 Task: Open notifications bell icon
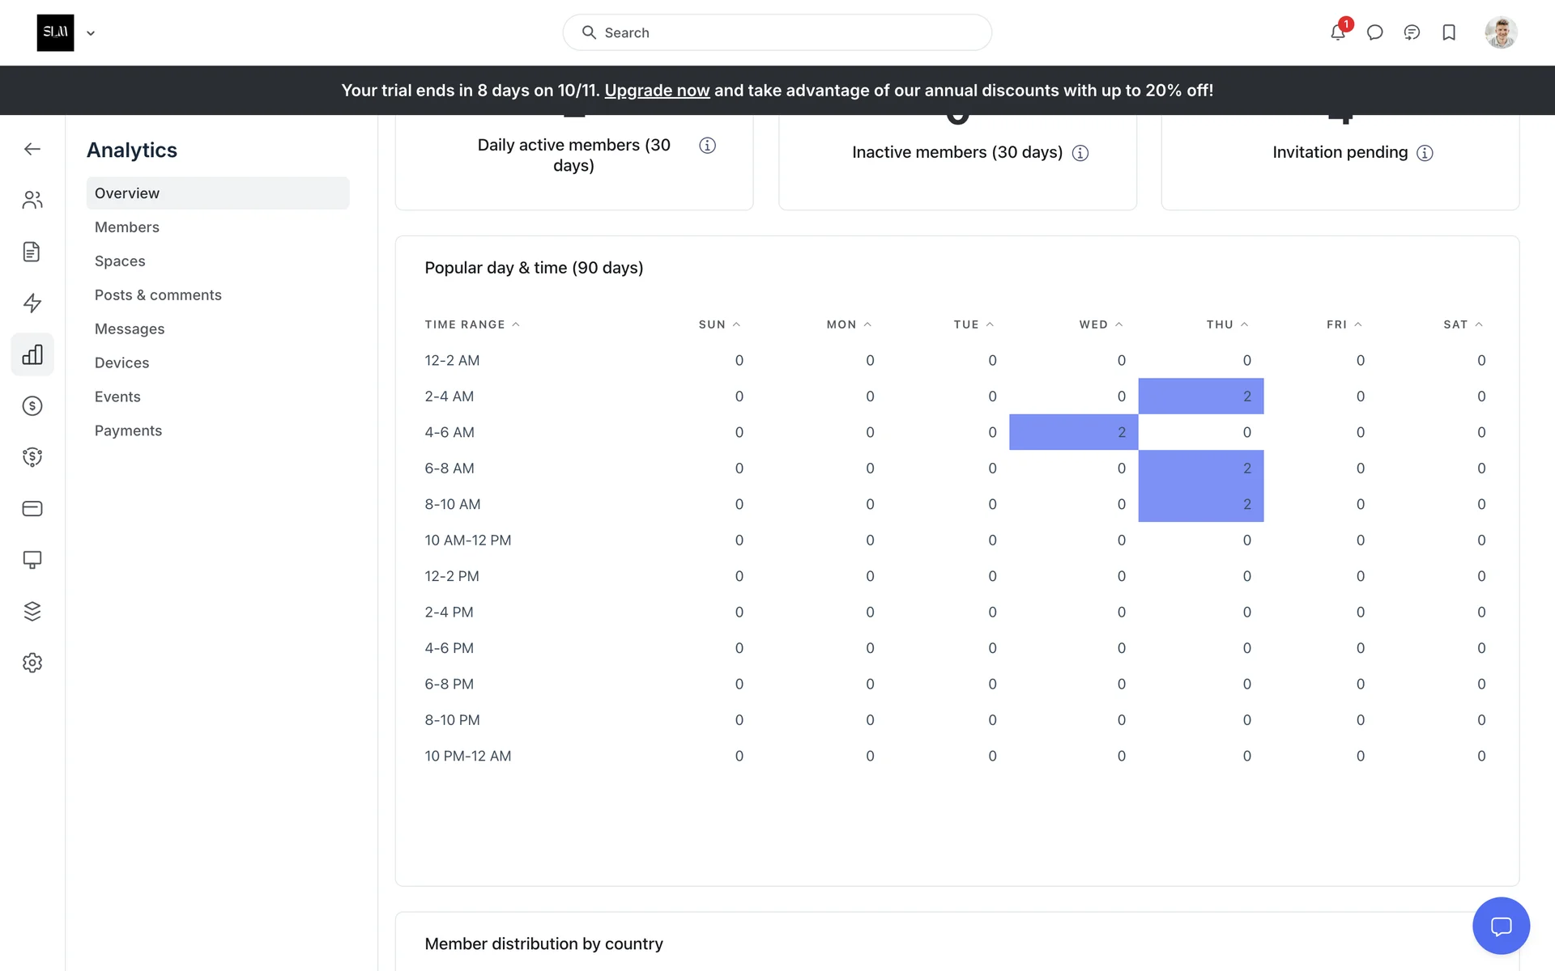pos(1337,32)
